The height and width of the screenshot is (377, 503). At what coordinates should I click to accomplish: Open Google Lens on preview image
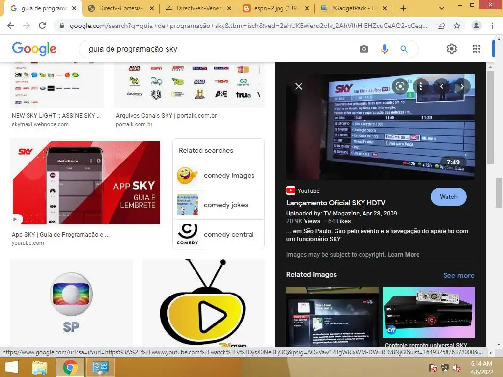click(400, 86)
